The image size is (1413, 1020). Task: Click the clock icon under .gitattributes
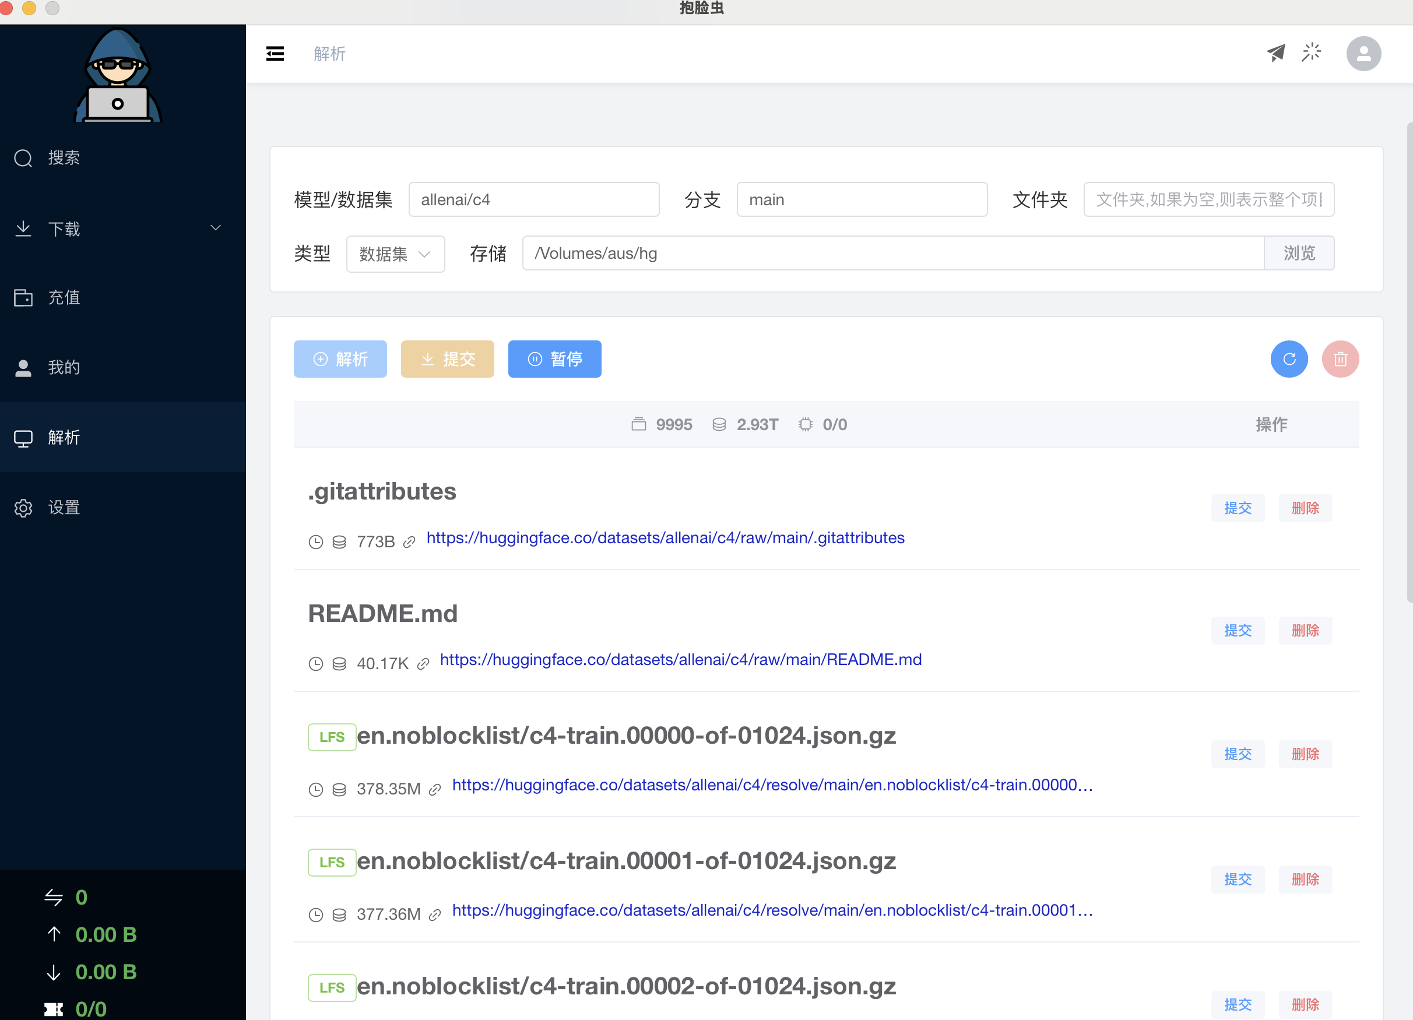pyautogui.click(x=316, y=542)
